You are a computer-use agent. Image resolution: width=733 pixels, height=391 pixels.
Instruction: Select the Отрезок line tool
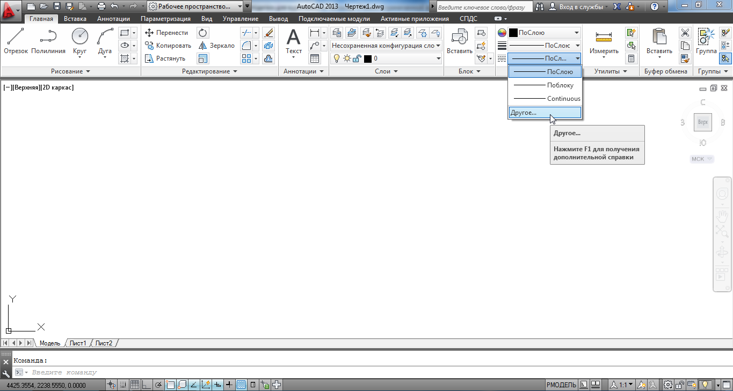16,41
